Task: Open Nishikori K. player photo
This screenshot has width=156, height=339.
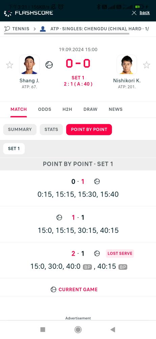Action: pos(127,65)
